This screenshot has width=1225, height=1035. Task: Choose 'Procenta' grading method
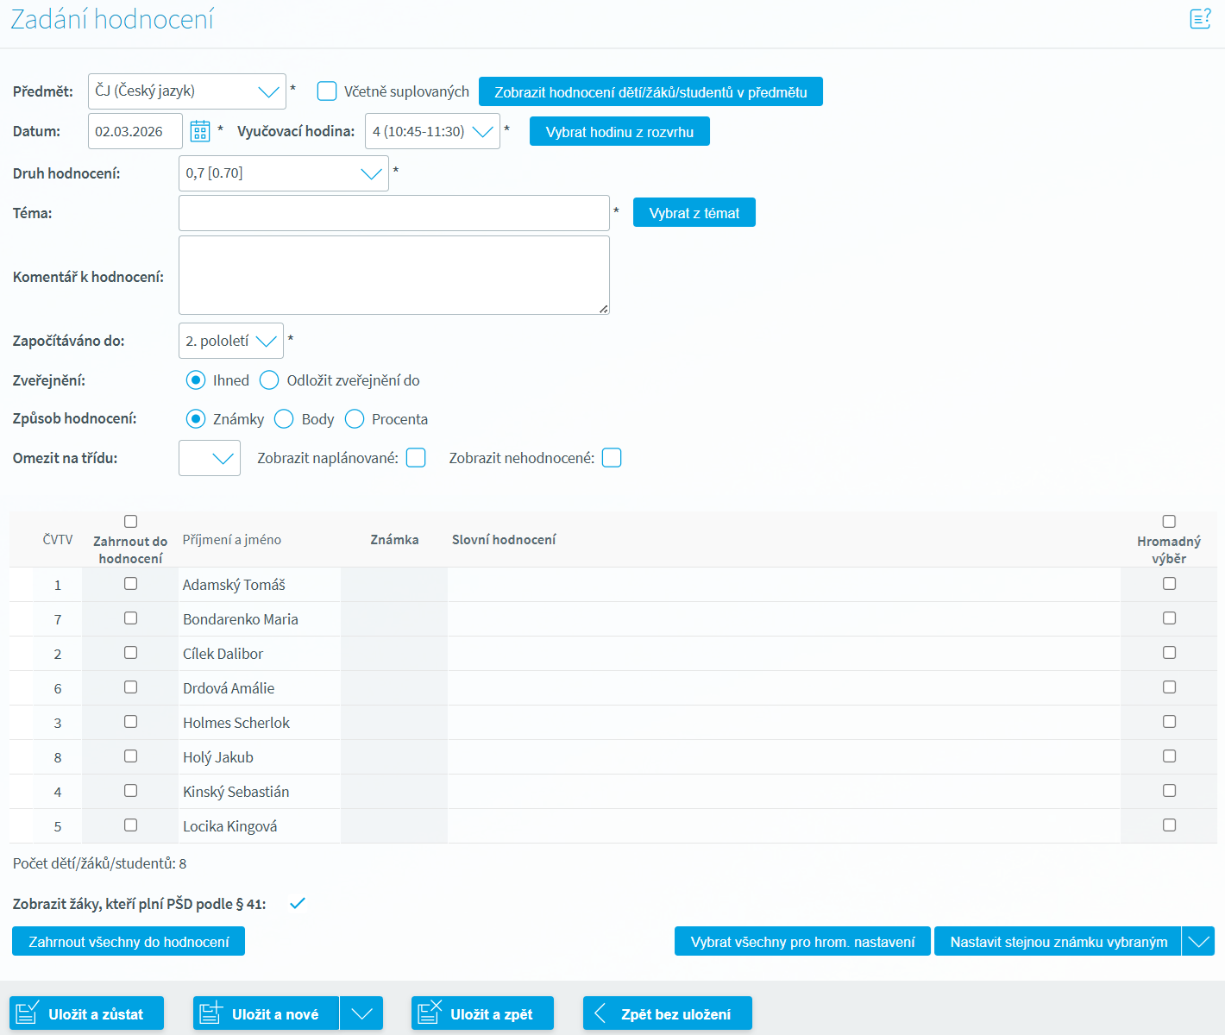pyautogui.click(x=355, y=419)
